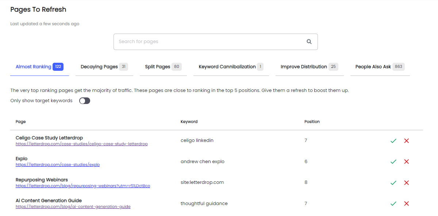Open the Explo case study link

57,165
